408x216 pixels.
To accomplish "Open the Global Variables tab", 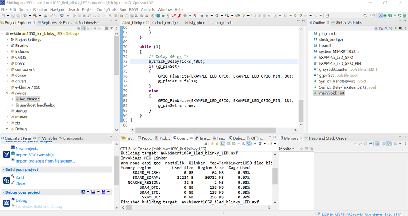I will pyautogui.click(x=347, y=22).
